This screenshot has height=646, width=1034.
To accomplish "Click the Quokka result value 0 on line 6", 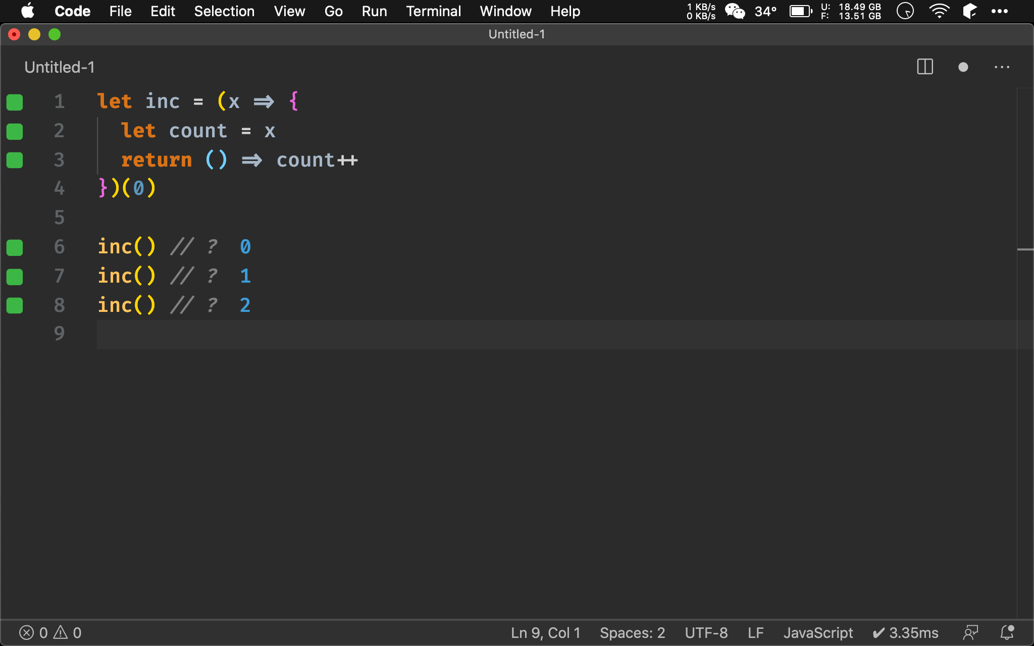I will click(245, 247).
